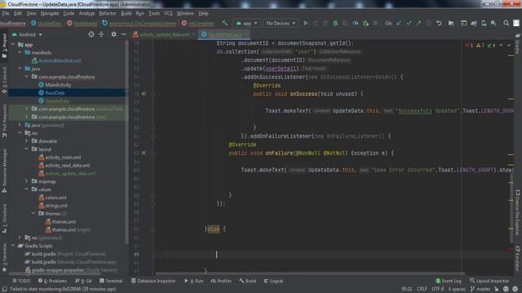Collapse the java folder

20,68
